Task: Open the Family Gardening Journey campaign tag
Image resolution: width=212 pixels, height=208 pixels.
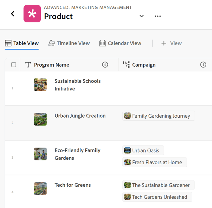Action: 159,116
